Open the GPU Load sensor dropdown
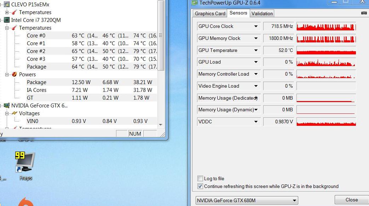The height and width of the screenshot is (206, 369). [256, 62]
